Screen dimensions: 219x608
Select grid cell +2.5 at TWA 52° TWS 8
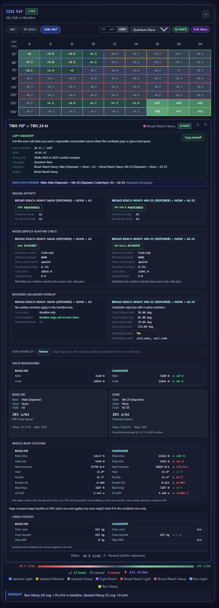tap(72, 54)
